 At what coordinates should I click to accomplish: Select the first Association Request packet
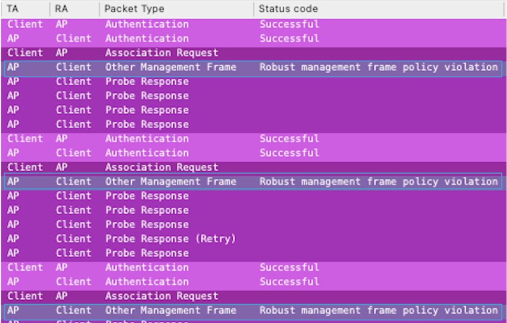pyautogui.click(x=161, y=53)
